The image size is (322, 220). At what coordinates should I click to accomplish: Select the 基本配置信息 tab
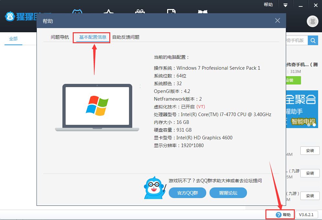(92, 37)
